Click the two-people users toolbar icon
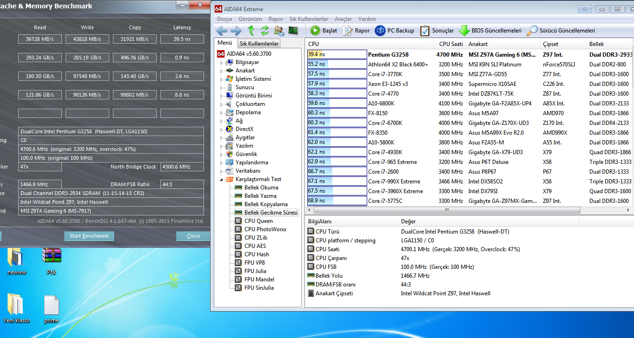 (279, 31)
